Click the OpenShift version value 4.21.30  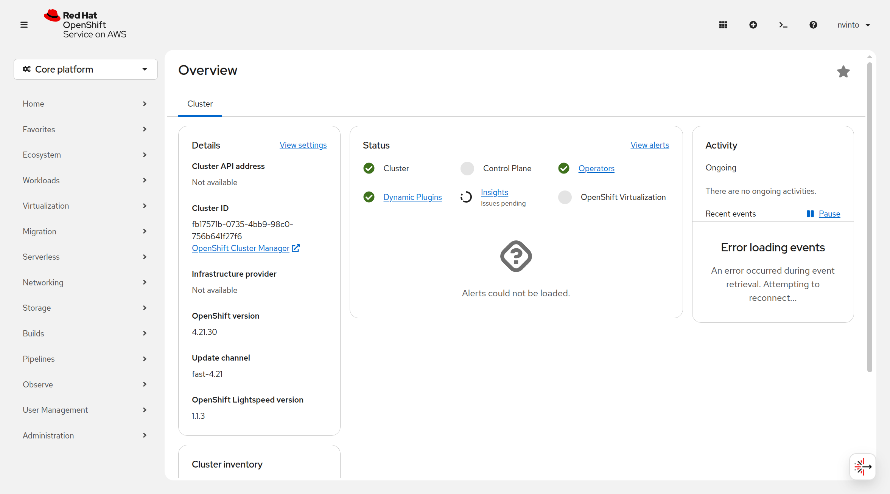click(204, 332)
